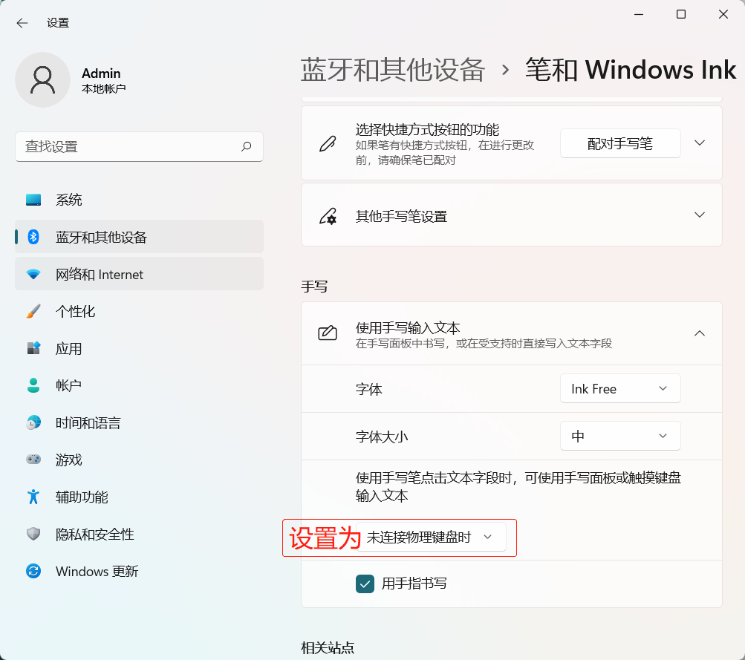Open 时间和语言 settings
745x660 pixels.
coord(139,422)
